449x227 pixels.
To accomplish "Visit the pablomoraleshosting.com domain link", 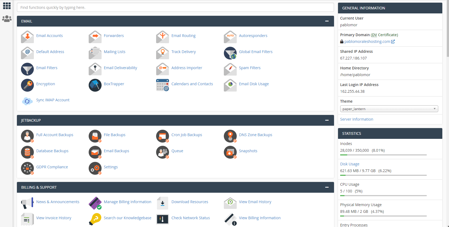I will click(x=367, y=42).
